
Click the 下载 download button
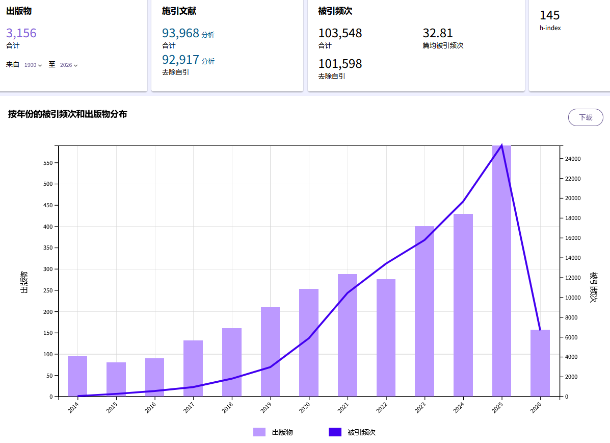pos(585,117)
